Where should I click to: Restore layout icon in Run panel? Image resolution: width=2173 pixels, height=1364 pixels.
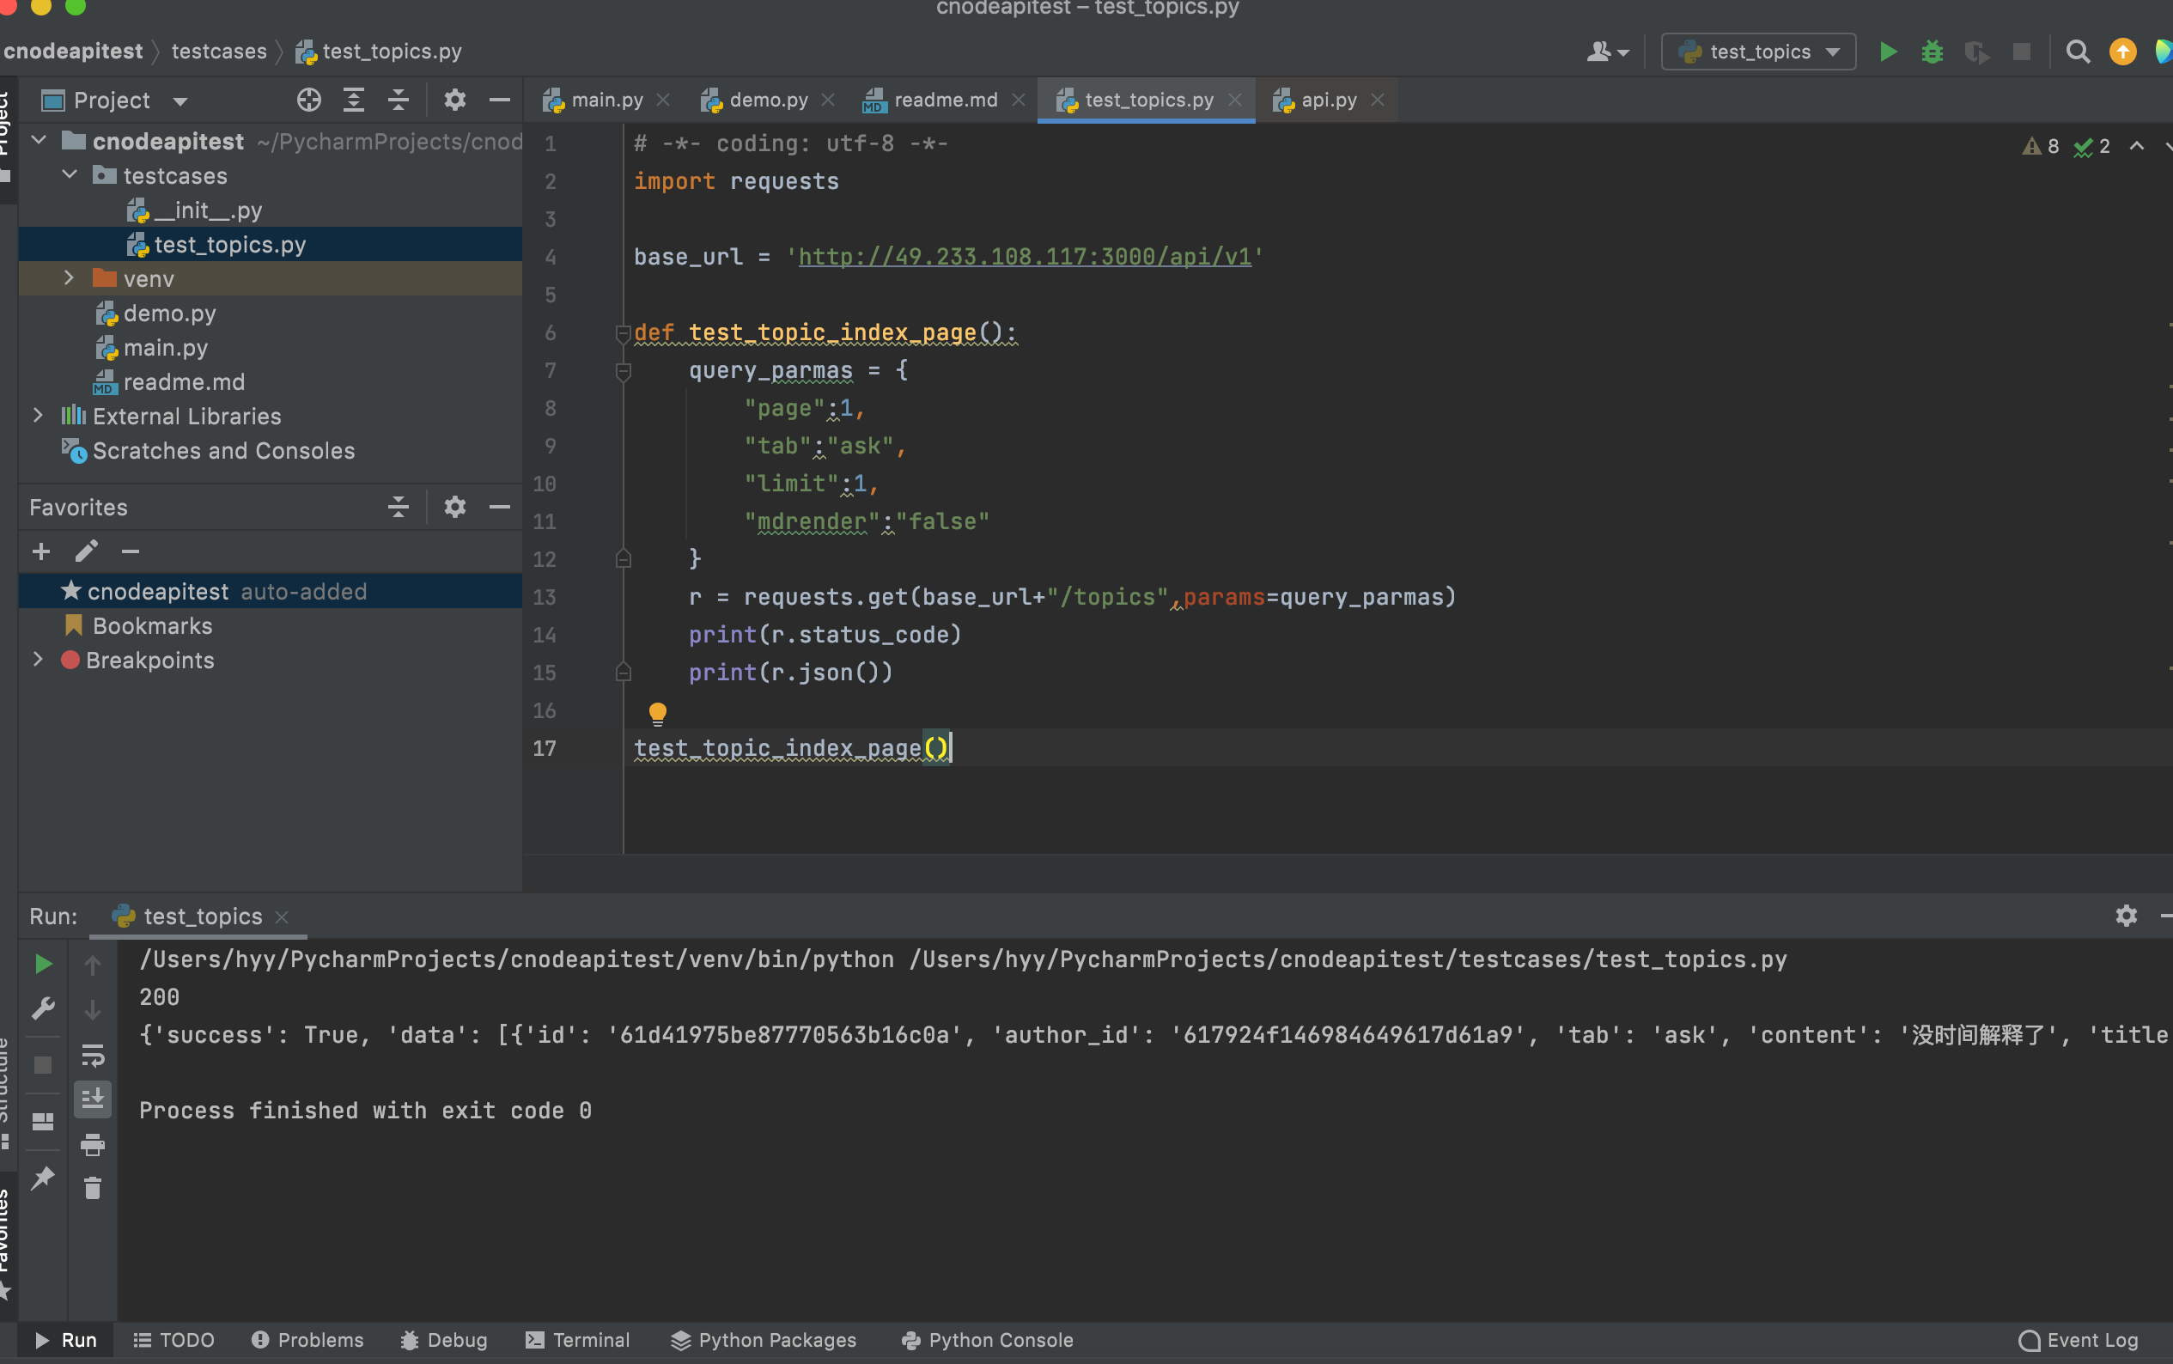42,1121
